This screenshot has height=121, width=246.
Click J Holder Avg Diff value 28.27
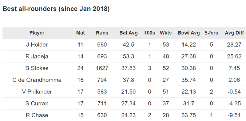[x=234, y=45]
